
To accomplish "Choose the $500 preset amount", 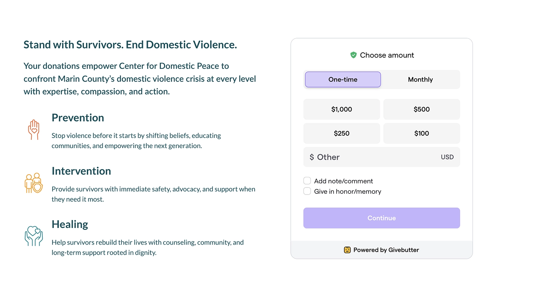I will (421, 109).
